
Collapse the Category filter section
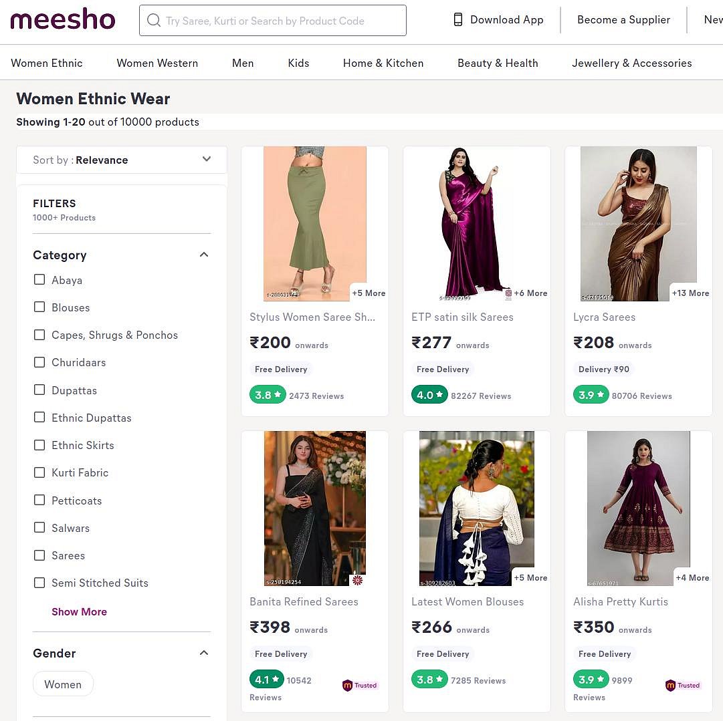point(203,254)
